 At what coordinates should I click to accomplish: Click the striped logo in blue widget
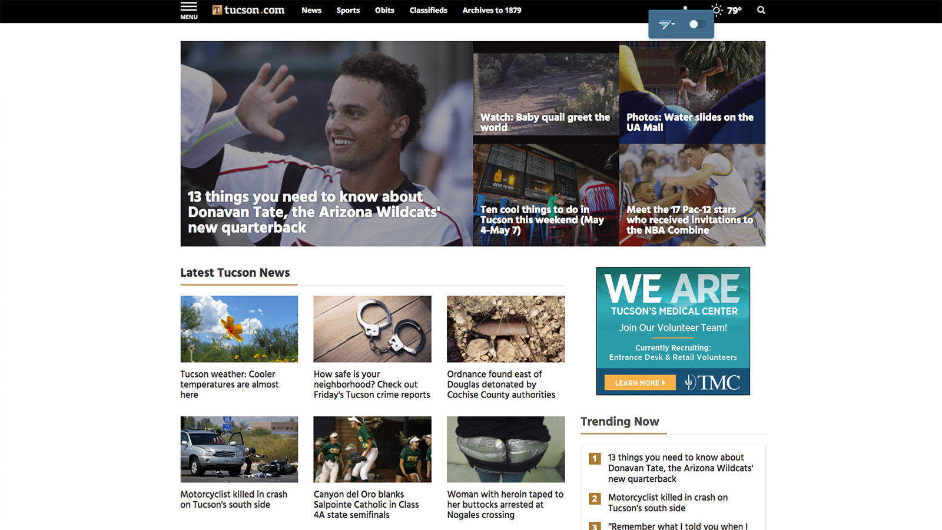click(664, 25)
